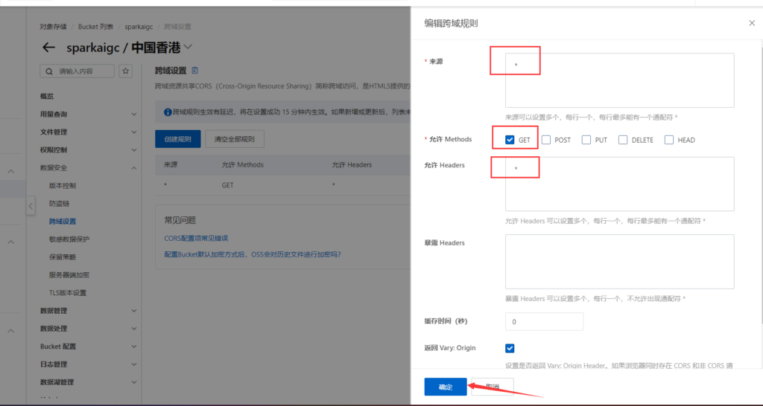Click the star favorites icon near search
This screenshot has width=763, height=406.
click(126, 71)
